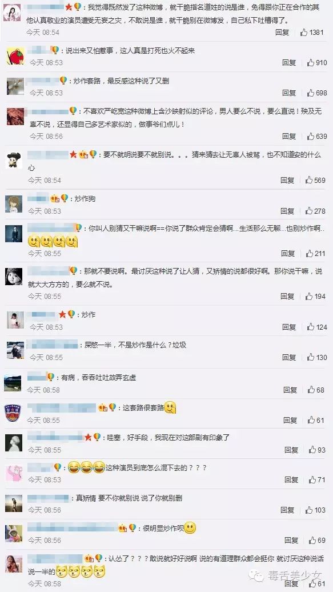Viewport: 333px width, 592px height.
Task: Like the 炒作套路 comment with 698 likes
Action: click(311, 93)
